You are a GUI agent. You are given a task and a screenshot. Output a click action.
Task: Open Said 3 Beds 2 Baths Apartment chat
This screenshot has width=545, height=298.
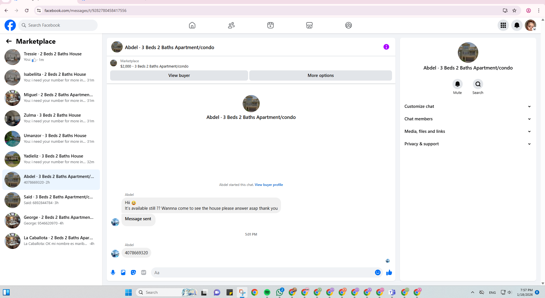51,200
